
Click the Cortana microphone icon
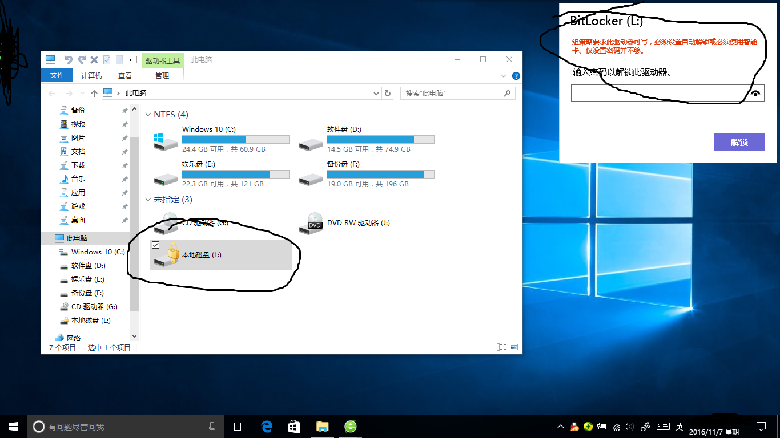pos(212,427)
